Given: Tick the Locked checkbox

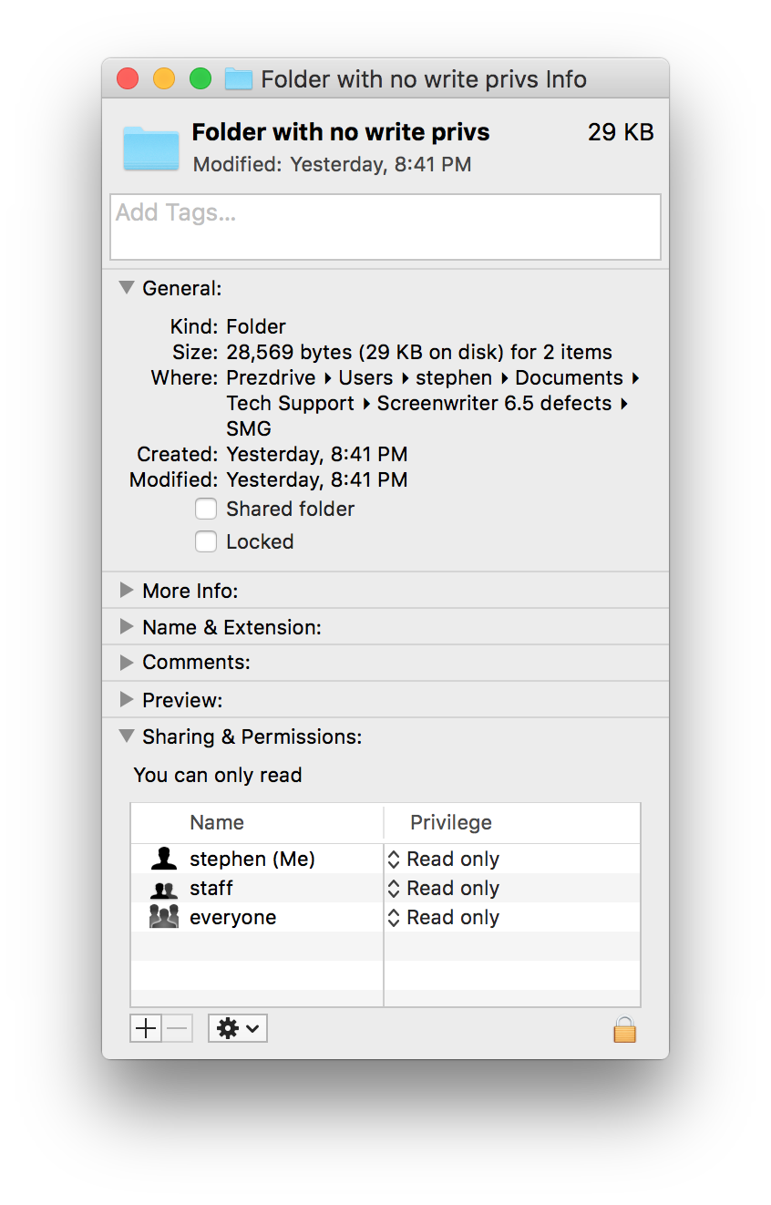Looking at the screenshot, I should coord(206,541).
